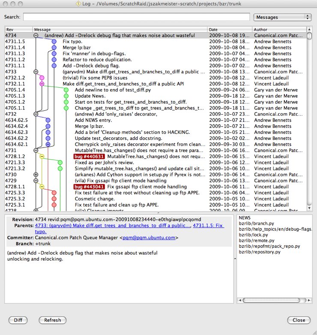
Task: Click blue node for 'Refactor to reduce duplication'
Action: click(x=54, y=59)
